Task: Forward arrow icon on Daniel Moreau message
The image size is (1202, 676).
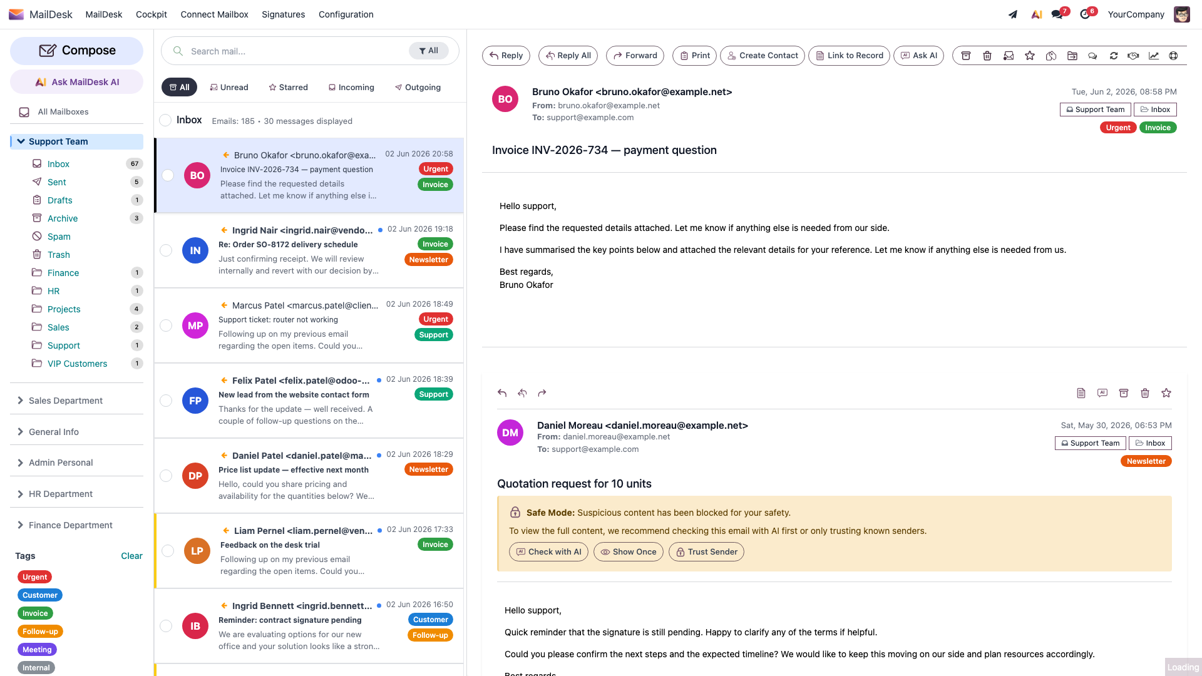Action: click(x=542, y=393)
